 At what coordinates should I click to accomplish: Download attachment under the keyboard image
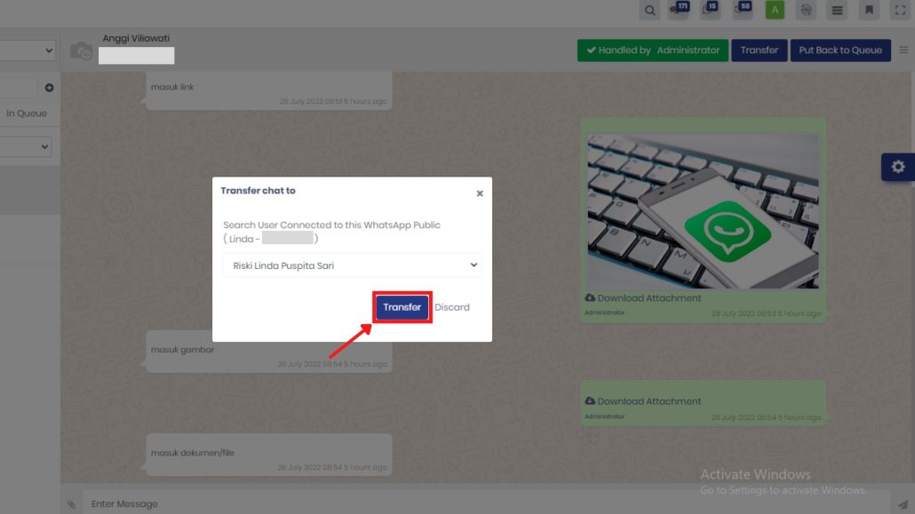click(x=643, y=298)
